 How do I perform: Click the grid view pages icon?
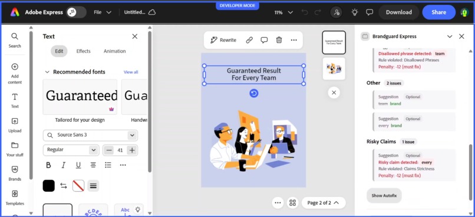[x=292, y=203]
